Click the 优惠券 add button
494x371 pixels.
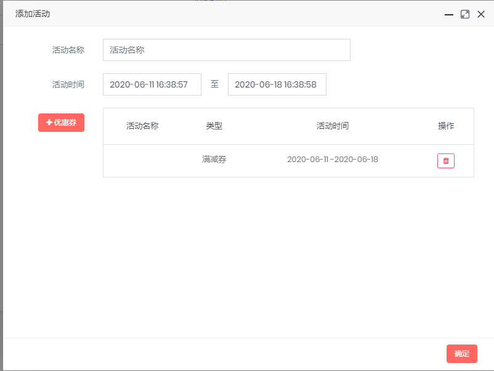61,123
